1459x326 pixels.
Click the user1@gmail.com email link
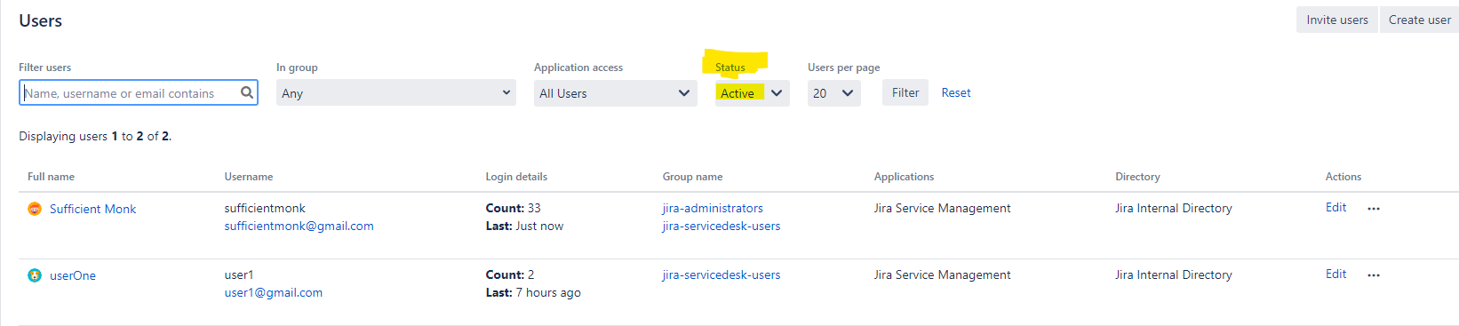pos(274,292)
